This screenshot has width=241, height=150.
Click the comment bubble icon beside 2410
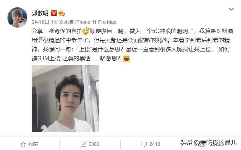coord(144,144)
